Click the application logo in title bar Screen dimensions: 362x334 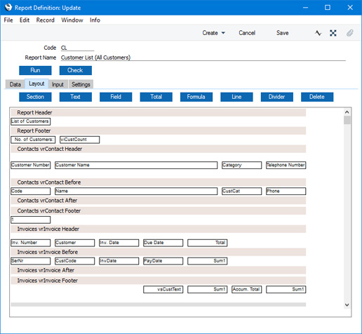[8, 8]
